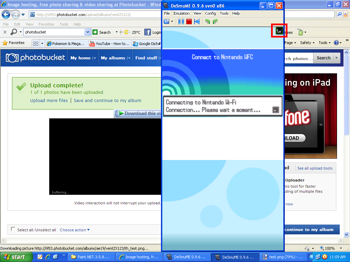Open Favorites star button
The image size is (350, 262).
click(x=13, y=43)
